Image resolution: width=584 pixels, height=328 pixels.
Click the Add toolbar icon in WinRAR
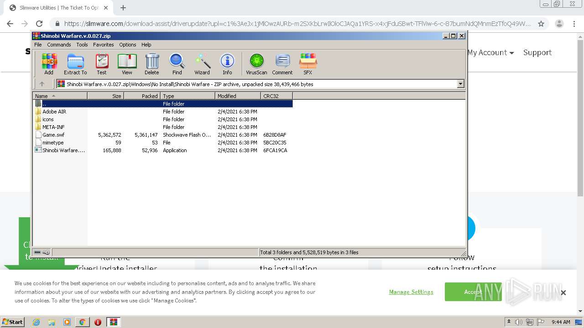pyautogui.click(x=49, y=64)
